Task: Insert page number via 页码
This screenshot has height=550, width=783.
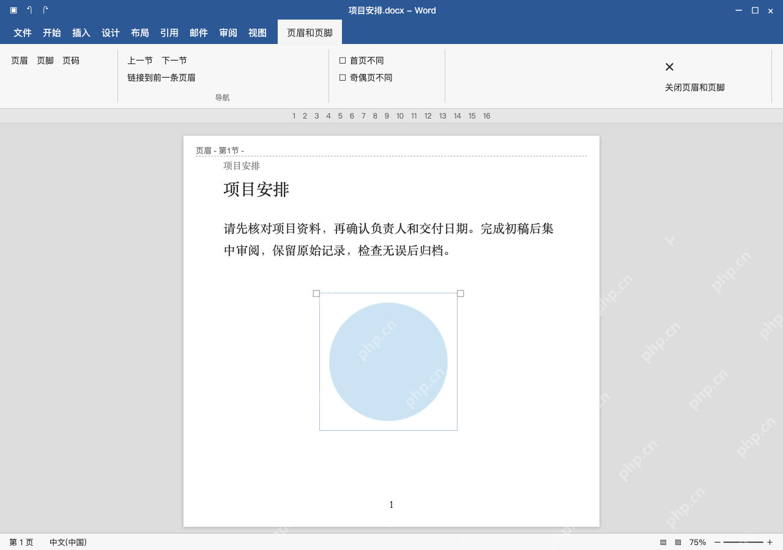Action: 71,61
